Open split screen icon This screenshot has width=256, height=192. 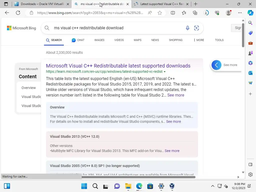(x=173, y=13)
